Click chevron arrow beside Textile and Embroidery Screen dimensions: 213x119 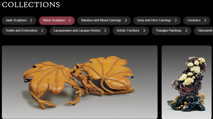pos(42,30)
